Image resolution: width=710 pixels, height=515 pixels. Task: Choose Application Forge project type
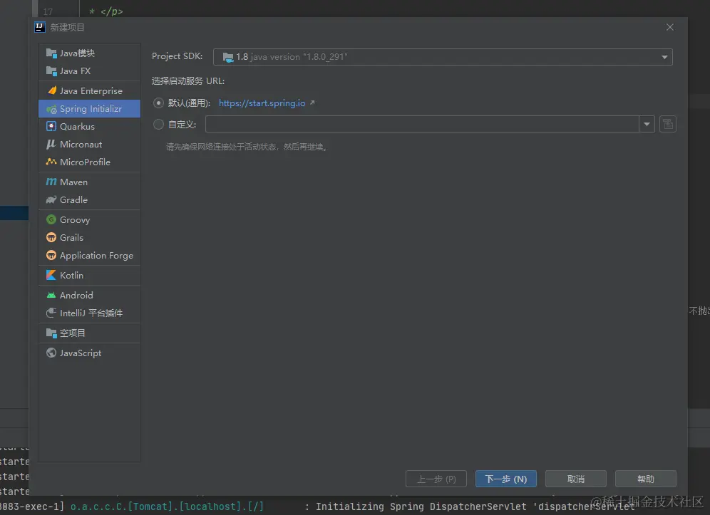pyautogui.click(x=89, y=255)
